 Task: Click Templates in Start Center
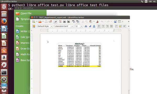point(23,19)
